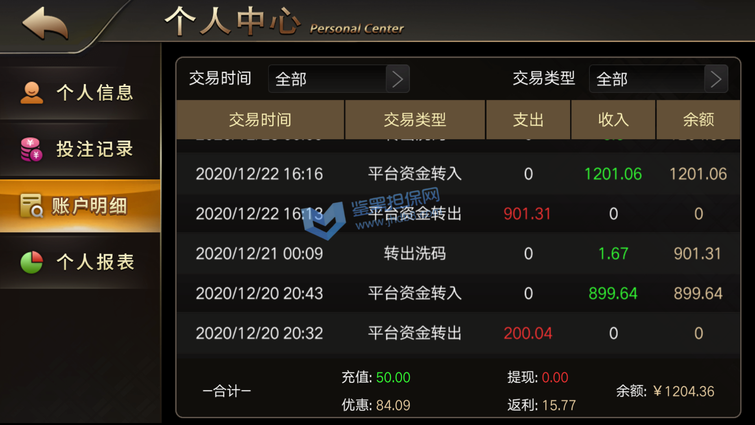Image resolution: width=755 pixels, height=425 pixels.
Task: Click the 余额 column header
Action: [698, 120]
